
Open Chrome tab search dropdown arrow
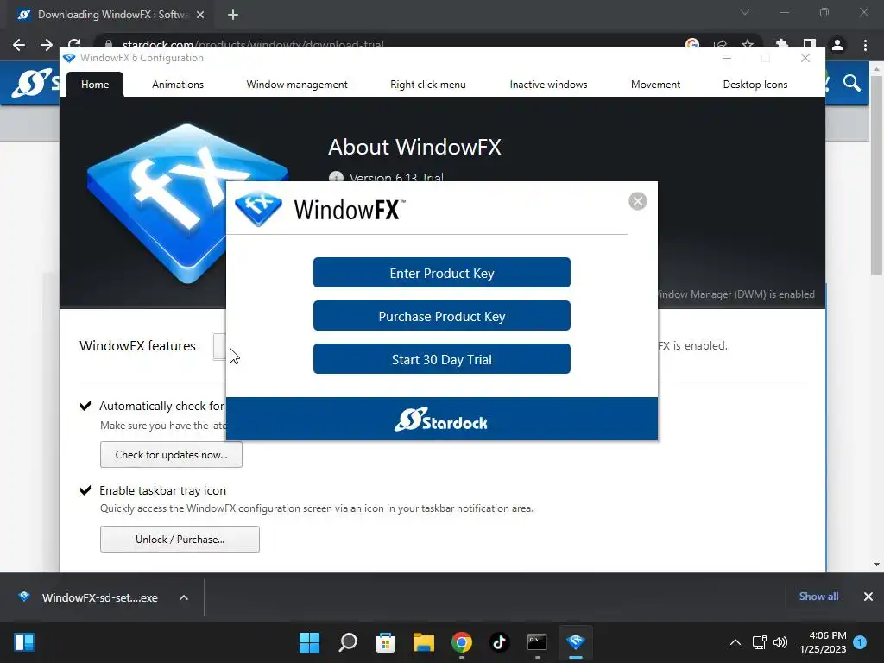[745, 12]
